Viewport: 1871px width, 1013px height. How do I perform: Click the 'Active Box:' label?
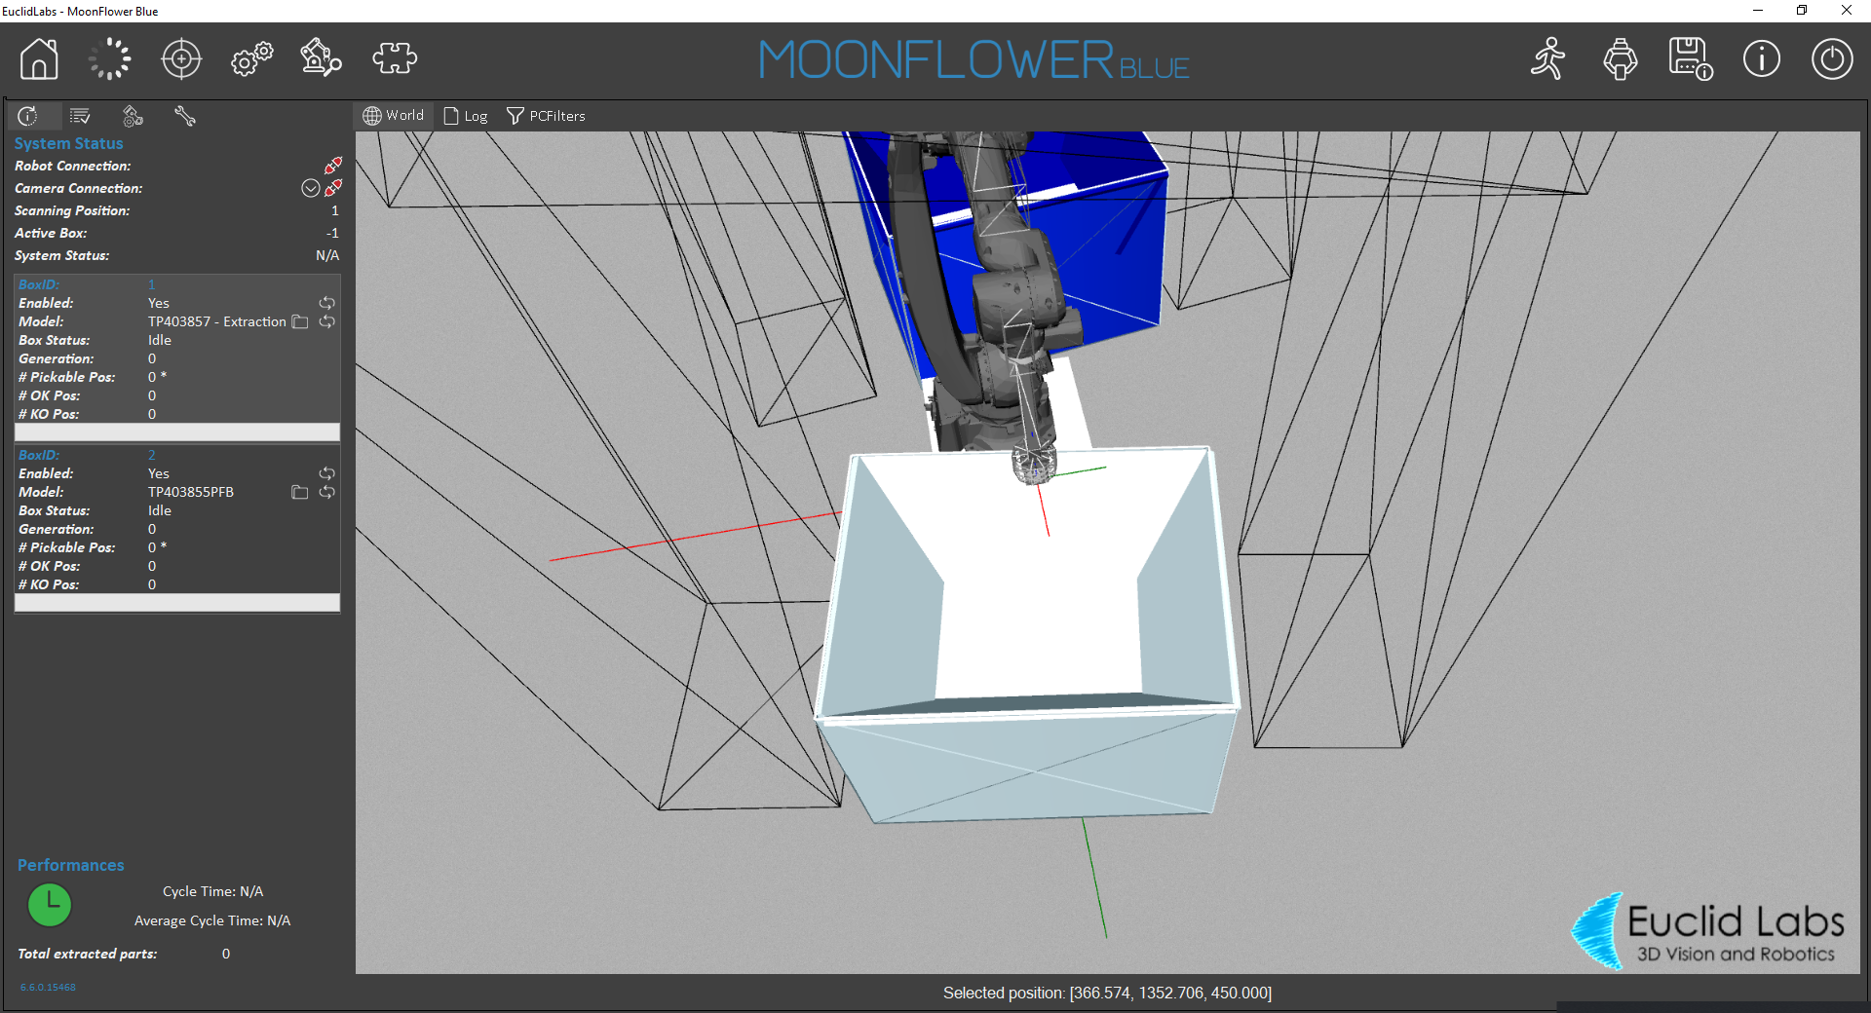coord(51,233)
